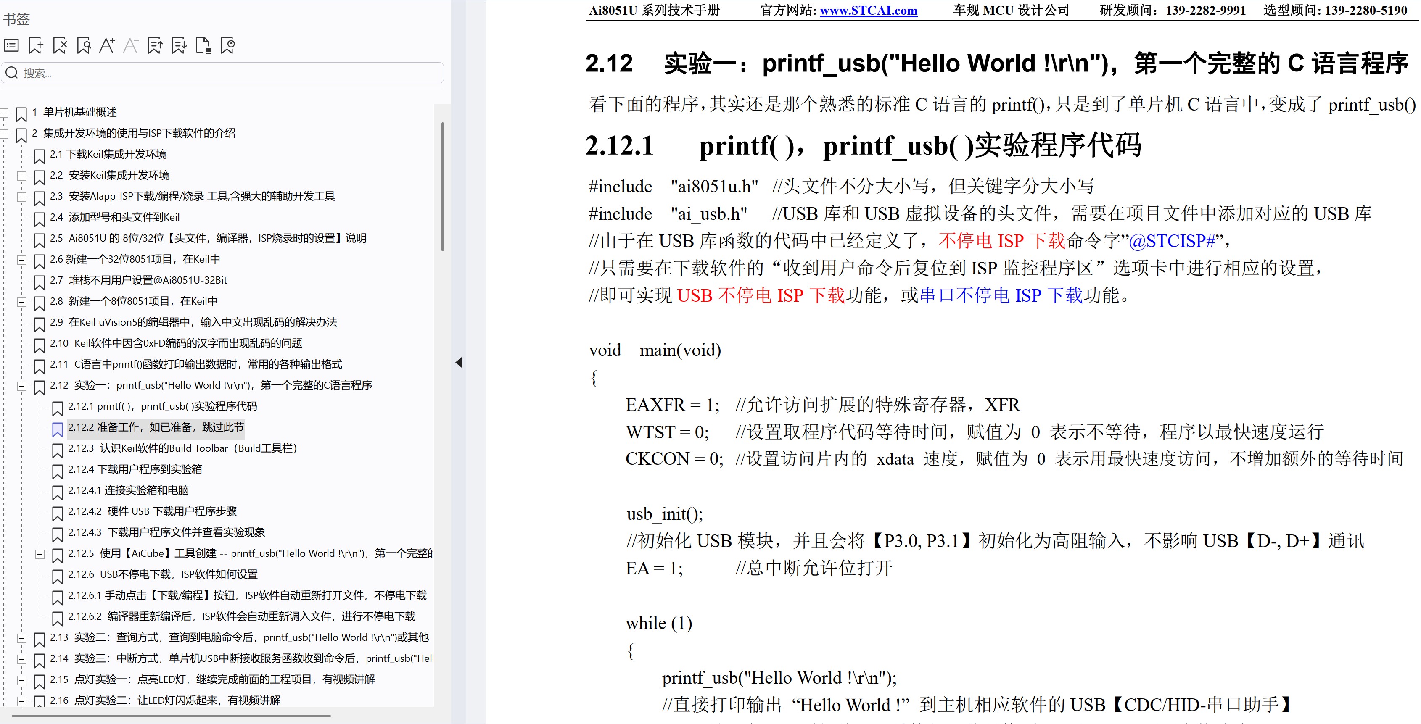The image size is (1421, 724).
Task: Select bookmark 2.12.2 准备工作，如已准备，跳过此节
Action: 156,427
